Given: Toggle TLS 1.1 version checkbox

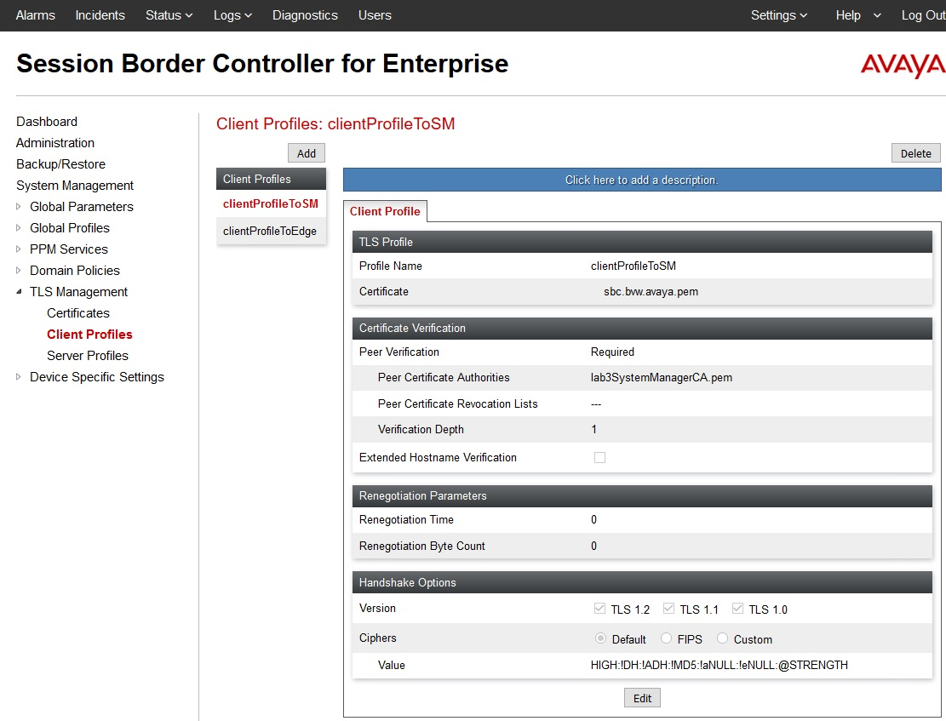Looking at the screenshot, I should pos(668,608).
